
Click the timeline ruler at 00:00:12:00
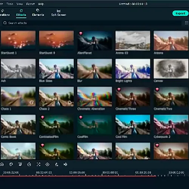(x=177, y=172)
